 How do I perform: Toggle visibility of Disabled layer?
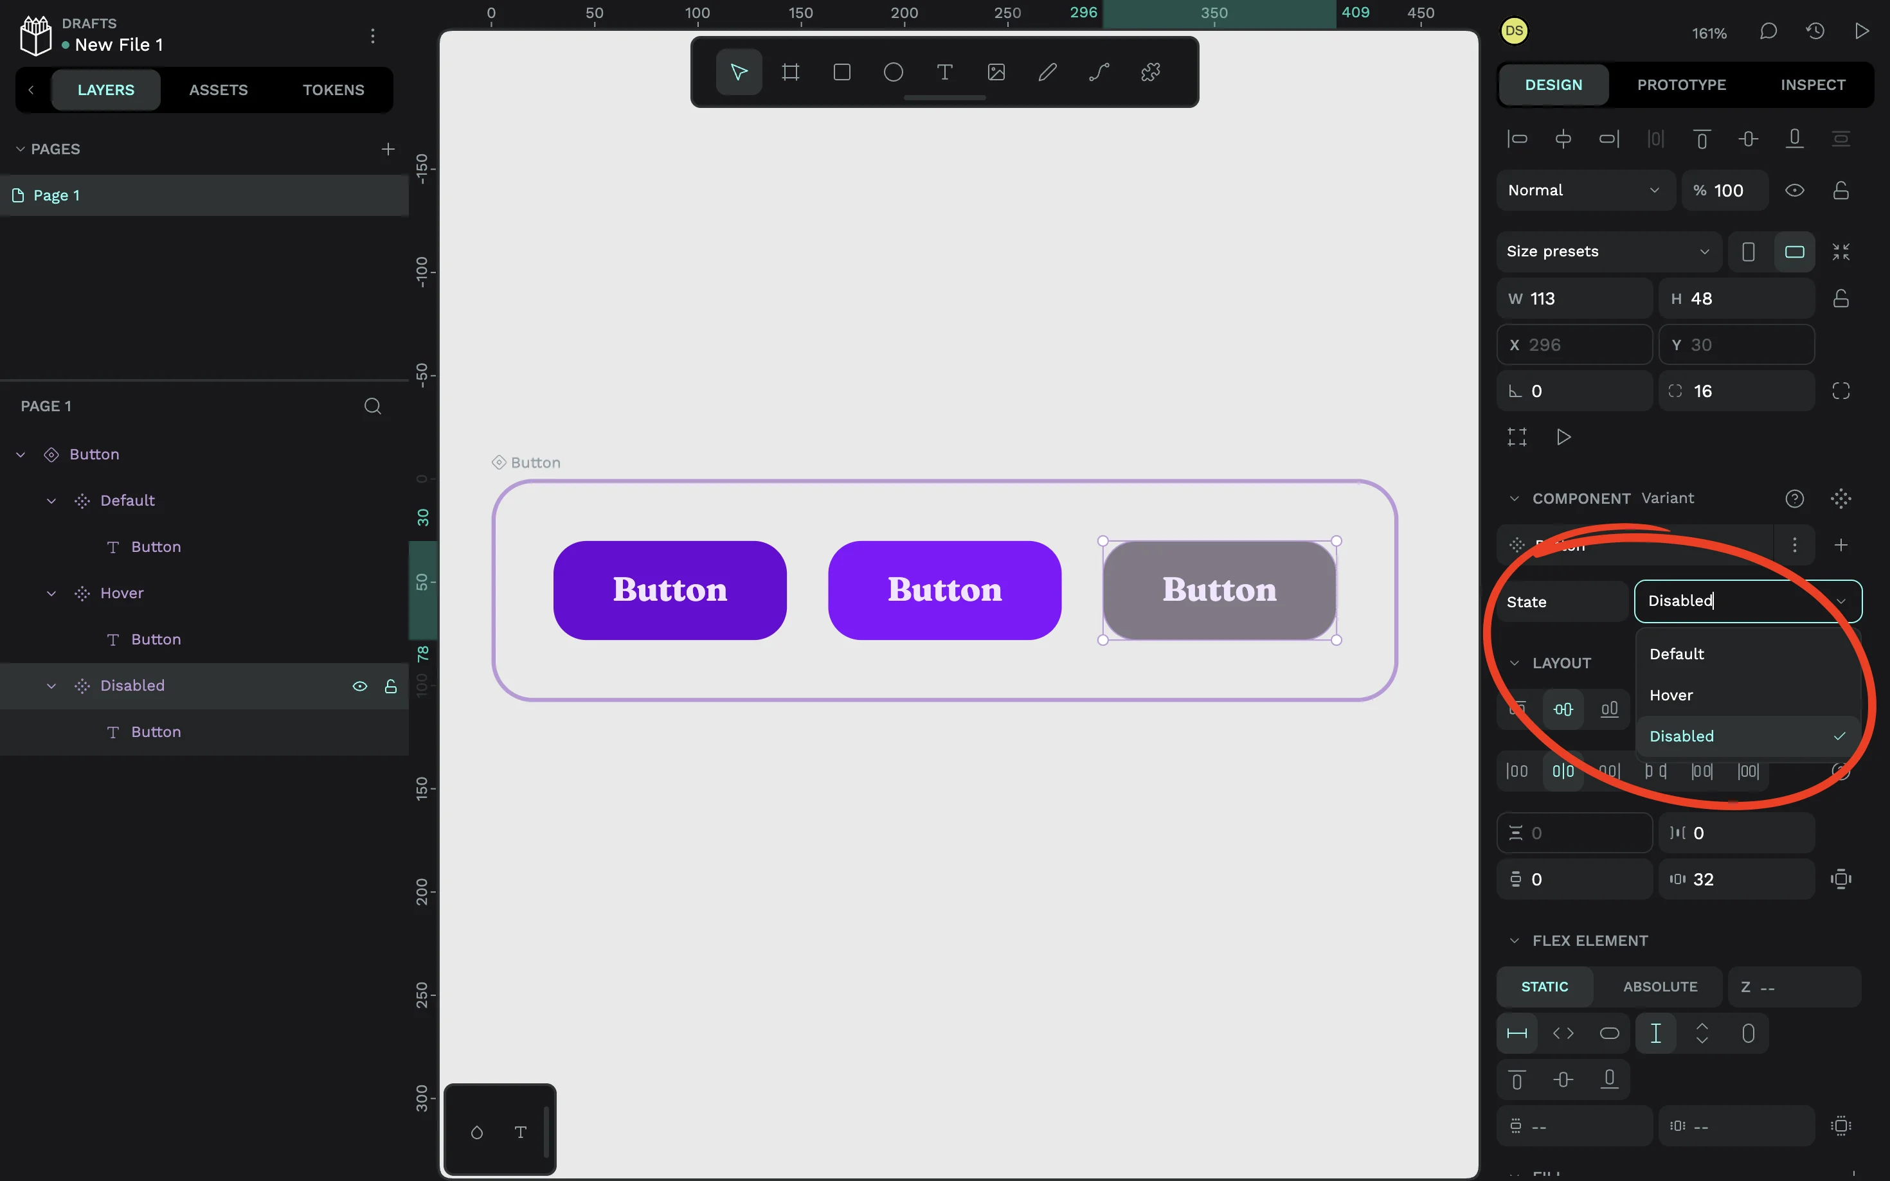359,686
